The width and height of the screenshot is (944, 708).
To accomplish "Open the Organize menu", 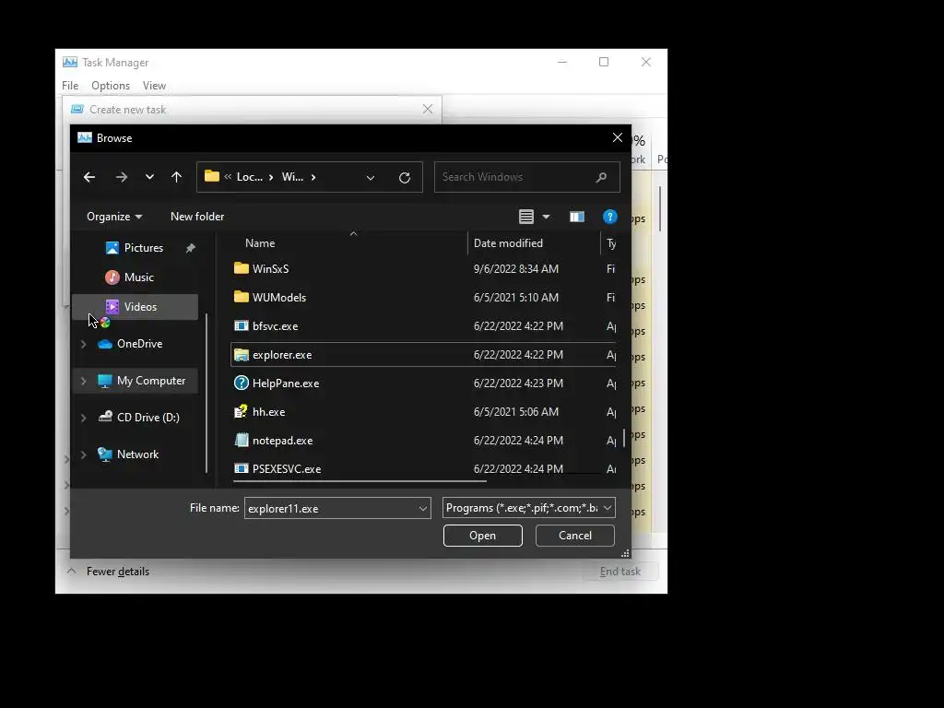I will click(x=114, y=216).
